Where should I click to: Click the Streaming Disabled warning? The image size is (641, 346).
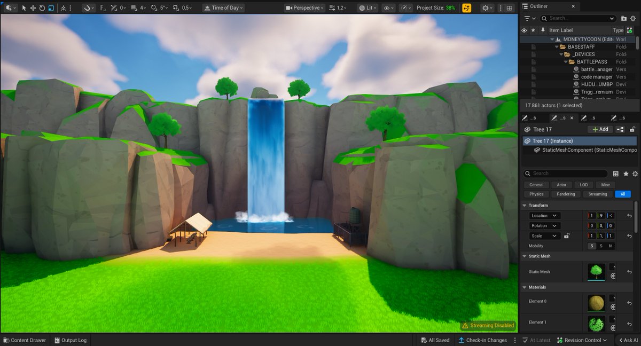coord(488,325)
